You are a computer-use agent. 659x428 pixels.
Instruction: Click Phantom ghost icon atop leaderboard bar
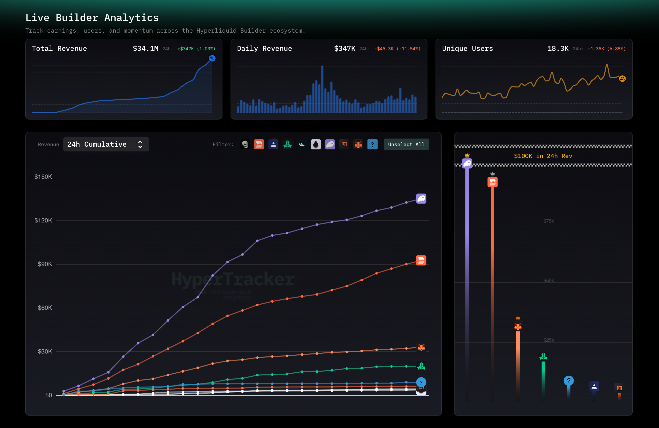[x=467, y=163]
